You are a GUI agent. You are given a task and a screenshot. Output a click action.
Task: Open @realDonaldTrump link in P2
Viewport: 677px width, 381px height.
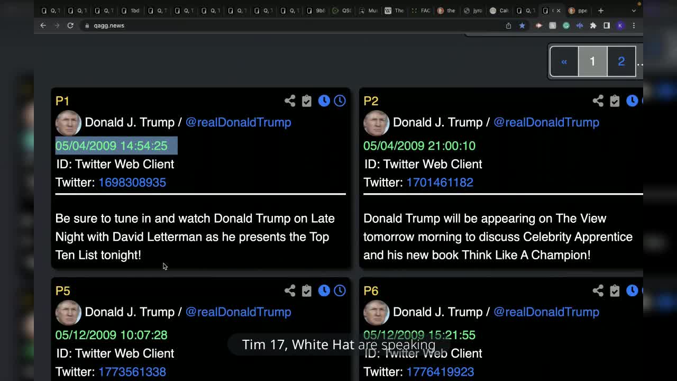tap(546, 122)
